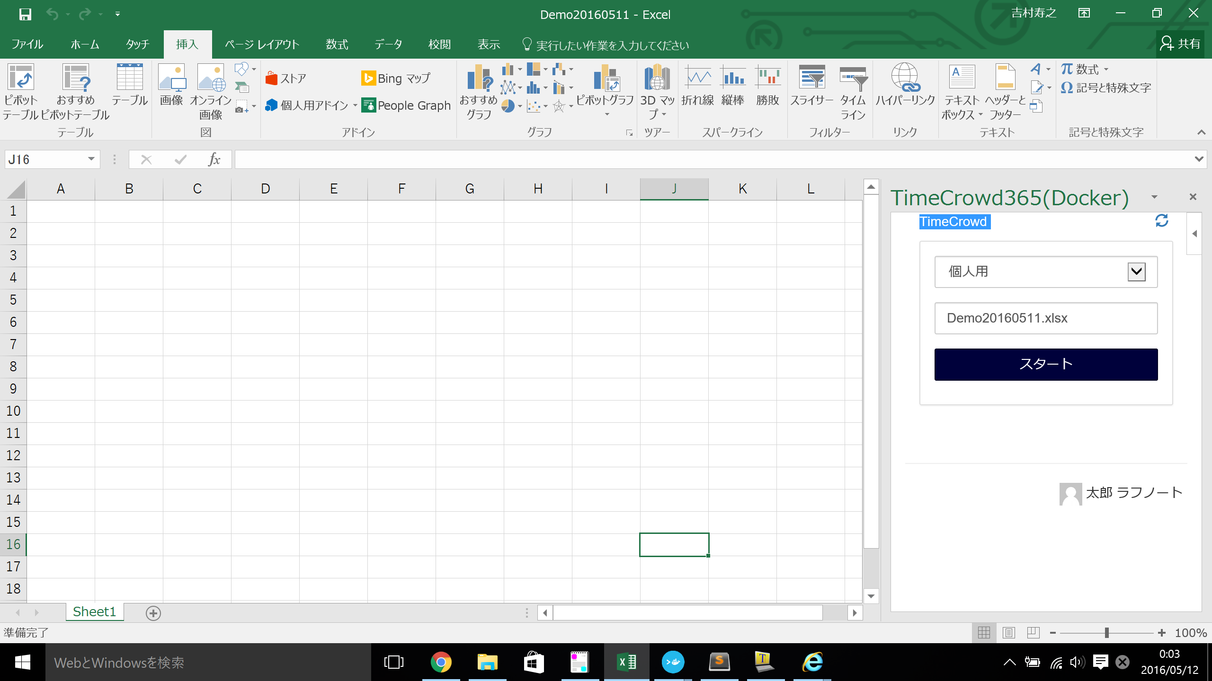Insert a picture using 画像 icon
1212x681 pixels.
tap(171, 85)
